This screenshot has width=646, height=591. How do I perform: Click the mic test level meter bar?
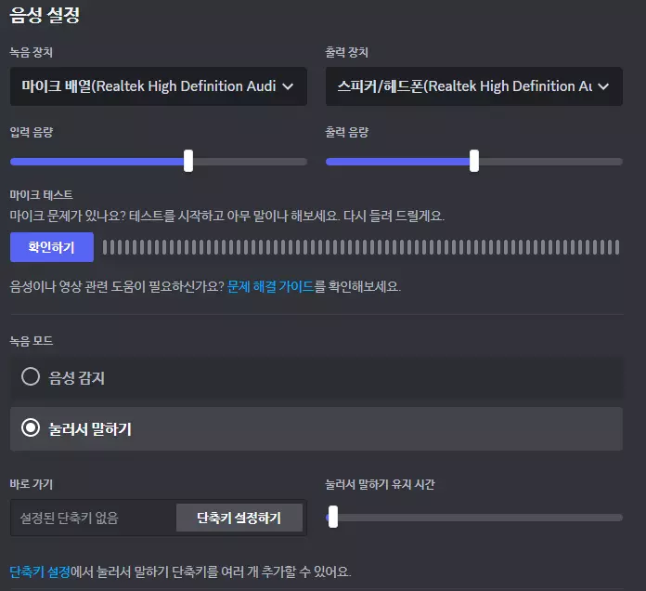click(x=361, y=247)
